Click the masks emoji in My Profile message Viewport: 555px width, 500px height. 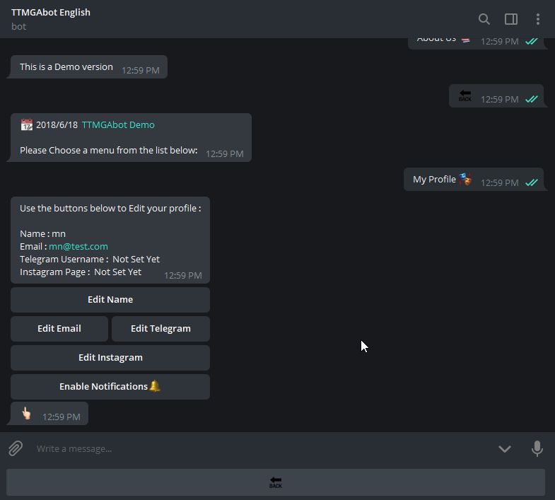pyautogui.click(x=465, y=179)
